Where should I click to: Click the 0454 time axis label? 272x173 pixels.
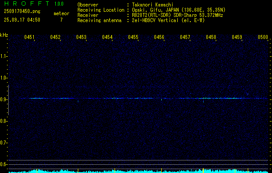[x=107, y=37]
